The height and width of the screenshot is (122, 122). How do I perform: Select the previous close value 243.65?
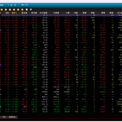coord(45,65)
